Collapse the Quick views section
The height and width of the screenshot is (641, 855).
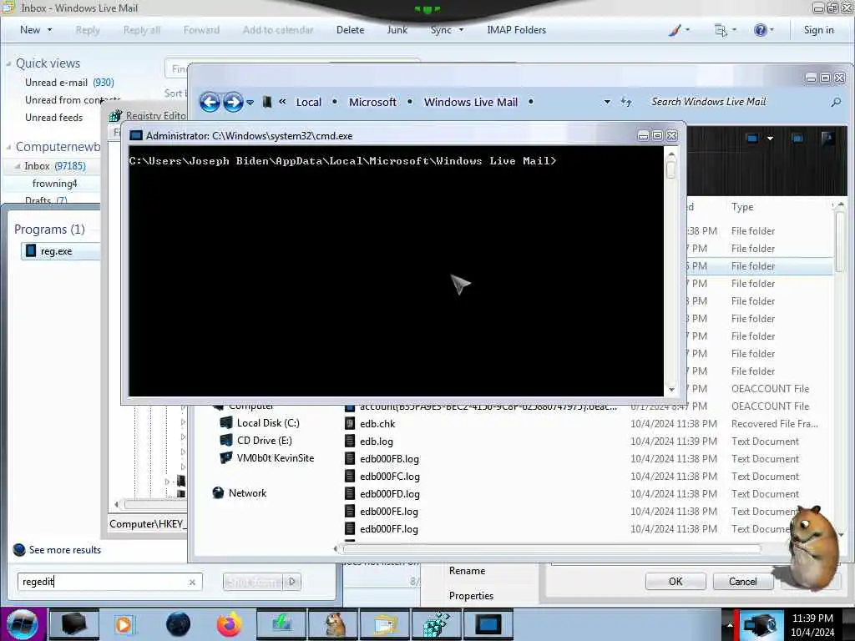click(8, 63)
